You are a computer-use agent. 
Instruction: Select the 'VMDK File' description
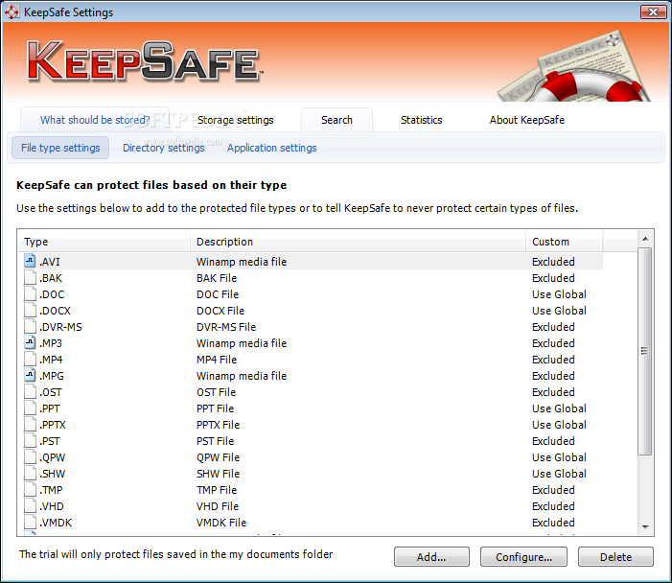(221, 523)
